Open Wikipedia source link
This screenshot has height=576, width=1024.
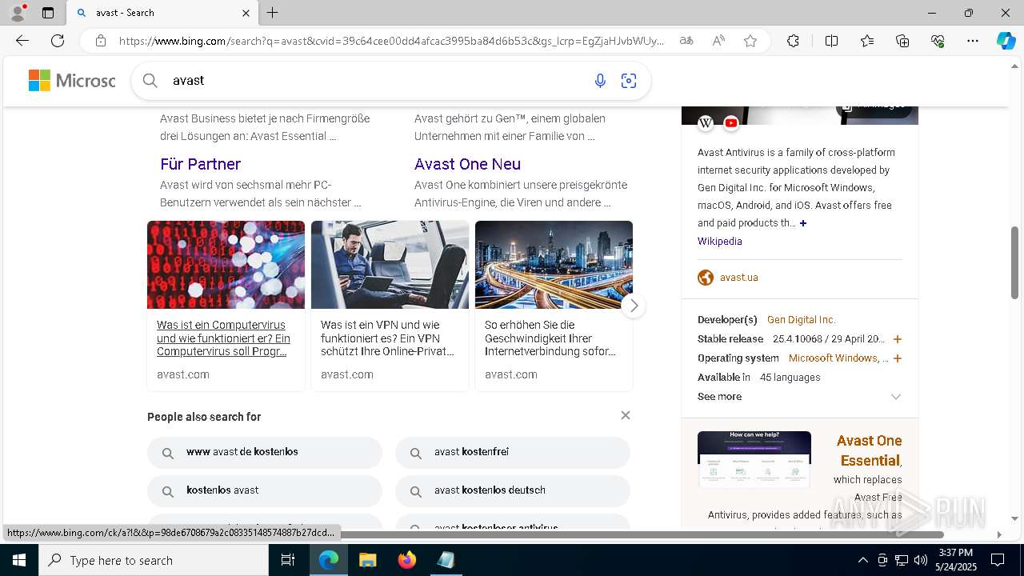[x=719, y=242]
